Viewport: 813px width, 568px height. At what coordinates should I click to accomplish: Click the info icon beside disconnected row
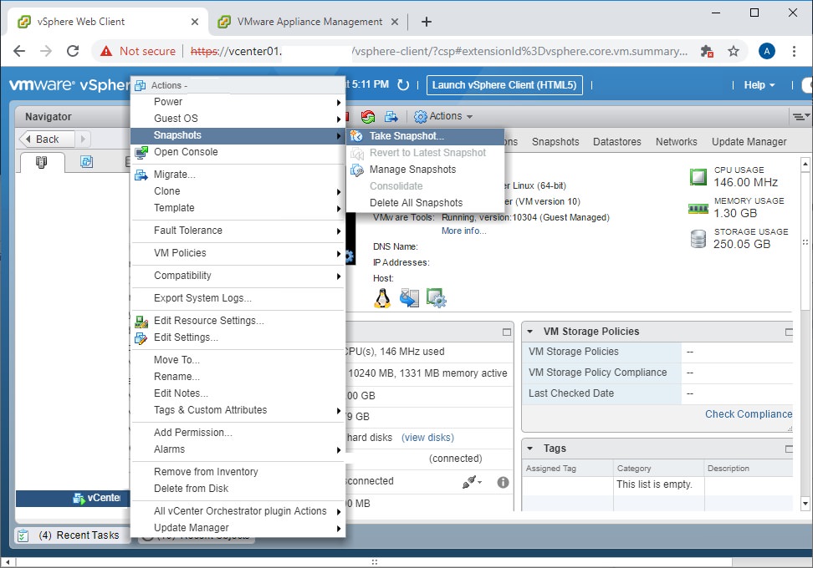(x=503, y=482)
